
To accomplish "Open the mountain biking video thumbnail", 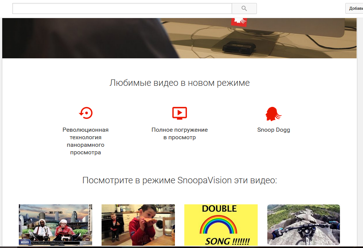I will pos(303,225).
